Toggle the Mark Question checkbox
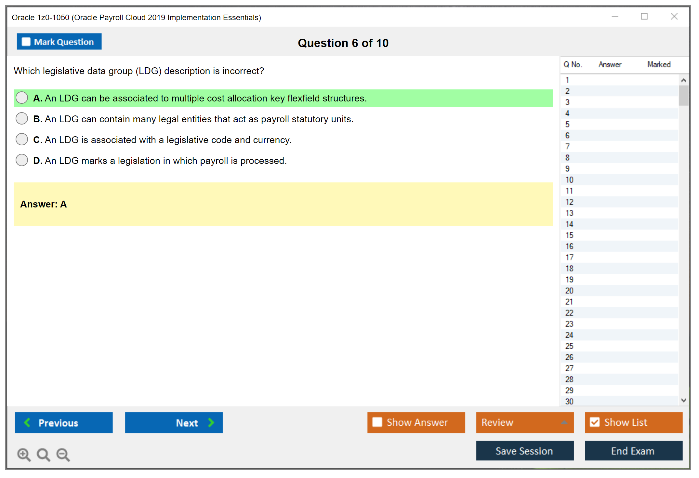This screenshot has height=478, width=699. [26, 42]
